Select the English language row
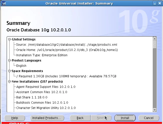The height and width of the screenshot is (124, 163). pyautogui.click(x=21, y=66)
